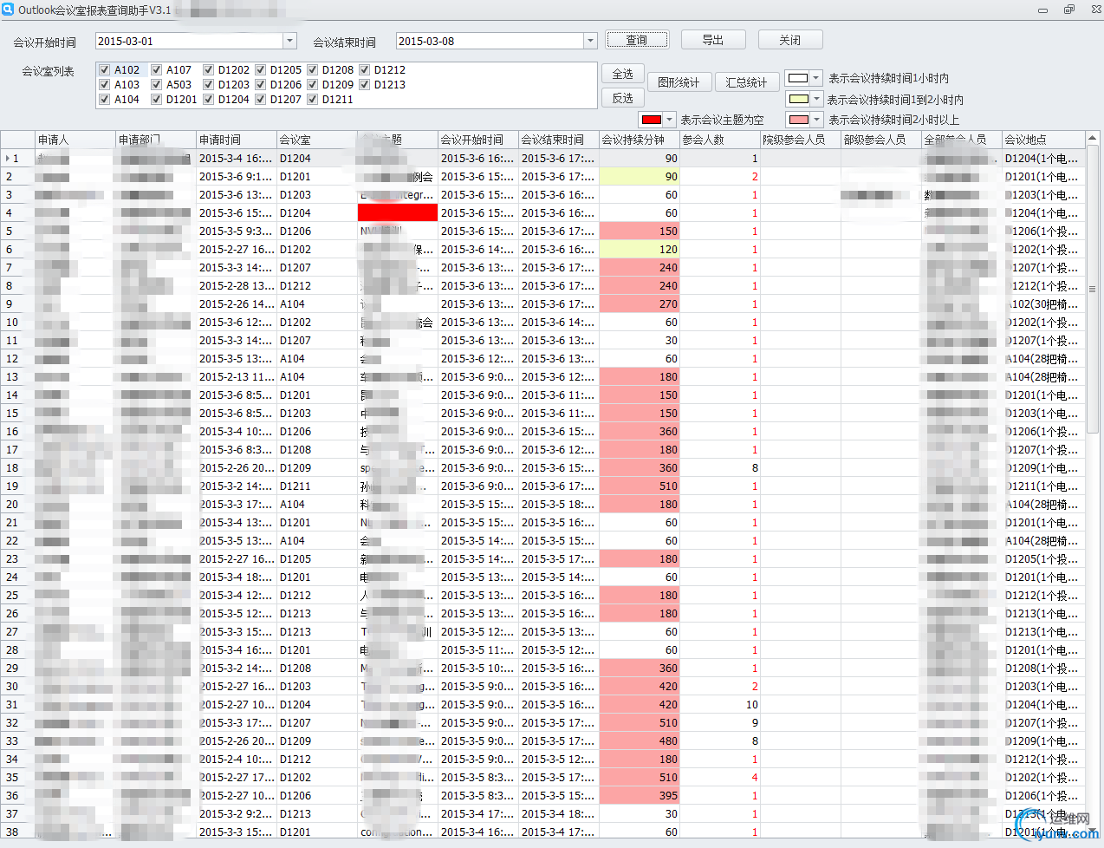This screenshot has height=848, width=1104.
Task: Sort by the 参会人数 column header
Action: tap(720, 140)
